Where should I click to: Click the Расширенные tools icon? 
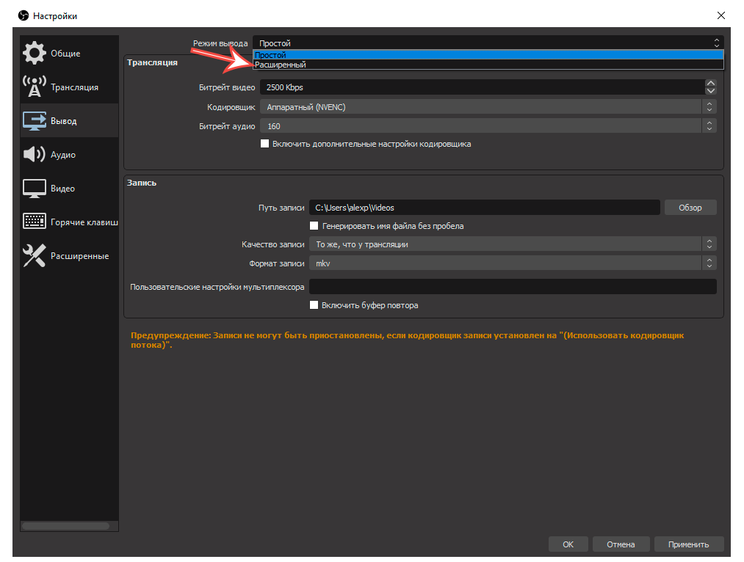(35, 255)
